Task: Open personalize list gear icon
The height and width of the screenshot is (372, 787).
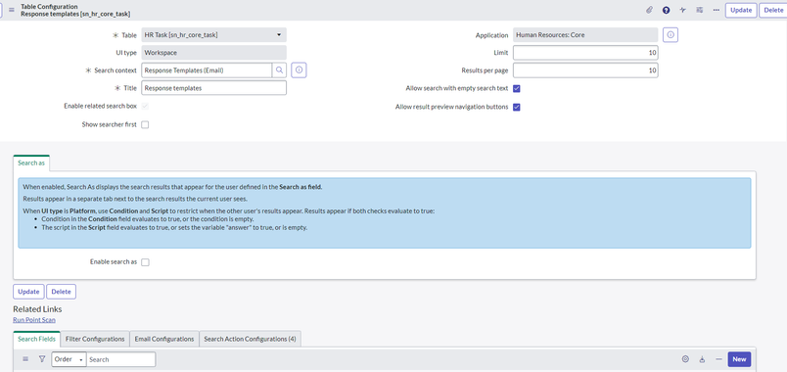Action: [685, 359]
